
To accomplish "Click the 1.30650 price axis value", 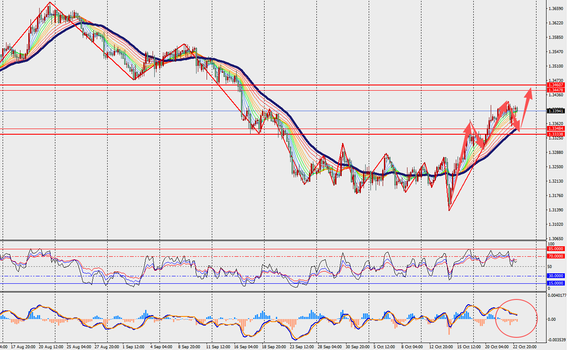I will point(556,239).
